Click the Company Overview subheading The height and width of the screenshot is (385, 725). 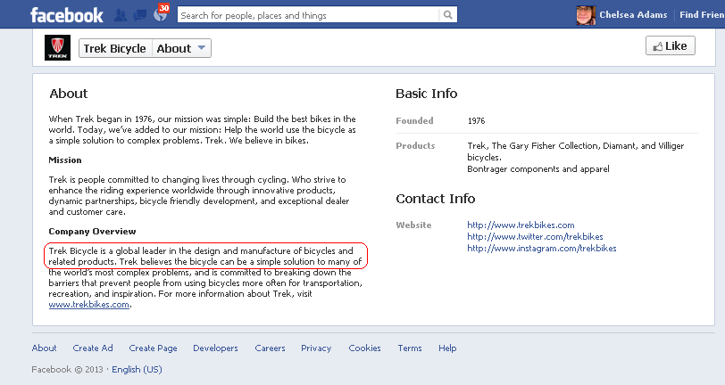click(92, 232)
